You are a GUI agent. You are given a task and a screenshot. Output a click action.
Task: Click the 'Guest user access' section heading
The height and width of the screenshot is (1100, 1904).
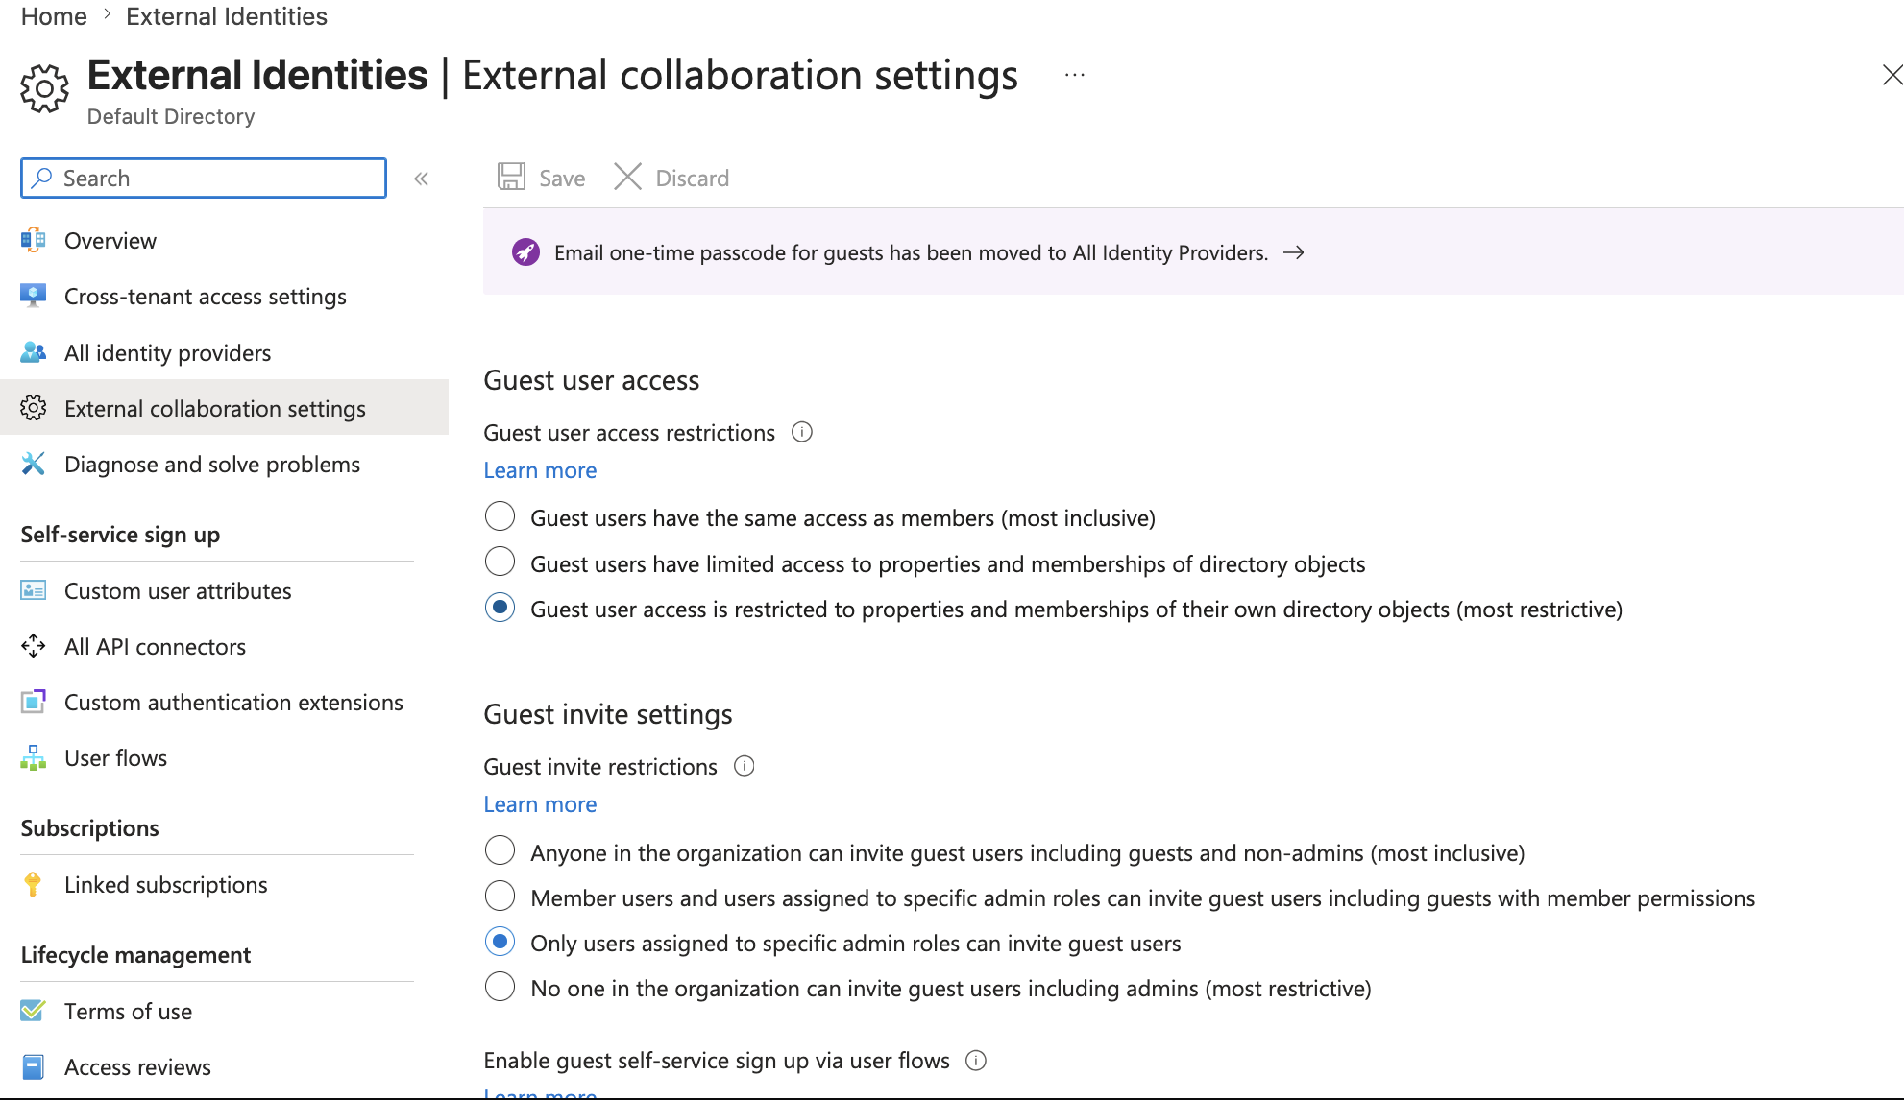point(591,380)
